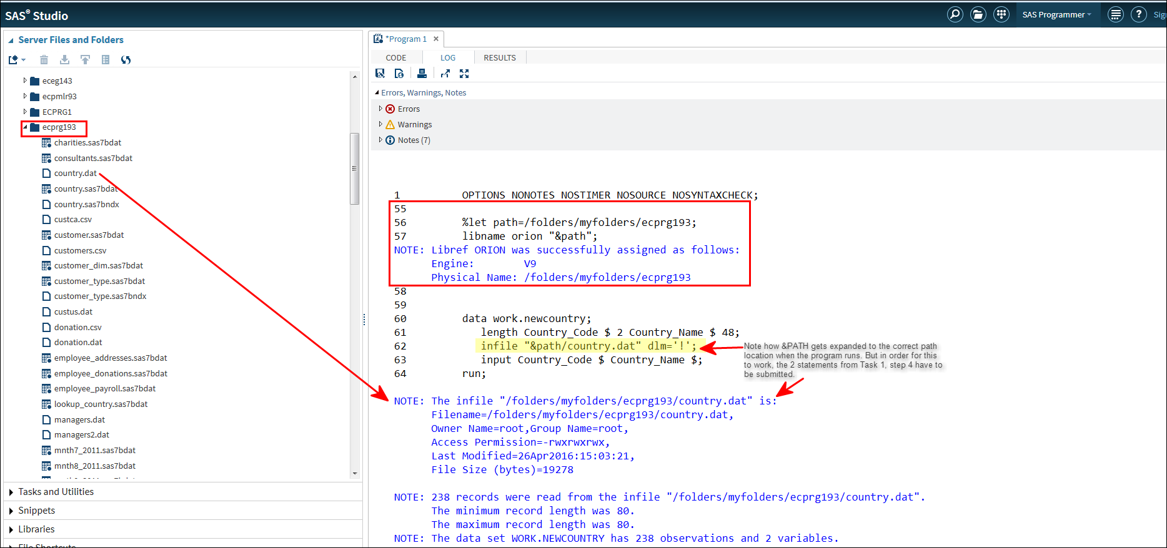Switch to the Program 1 tab
This screenshot has width=1167, height=548.
click(x=406, y=39)
